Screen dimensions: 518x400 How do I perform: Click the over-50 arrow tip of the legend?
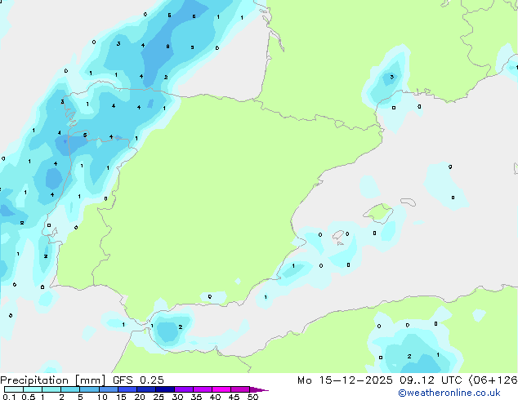coord(259,389)
